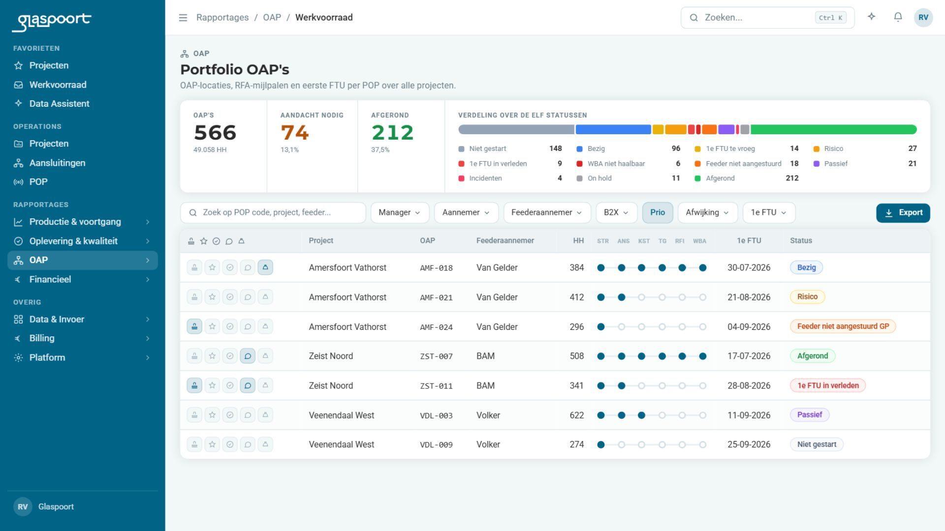This screenshot has height=531, width=945.
Task: Click the comment icon on the ZST-011 row
Action: point(248,385)
